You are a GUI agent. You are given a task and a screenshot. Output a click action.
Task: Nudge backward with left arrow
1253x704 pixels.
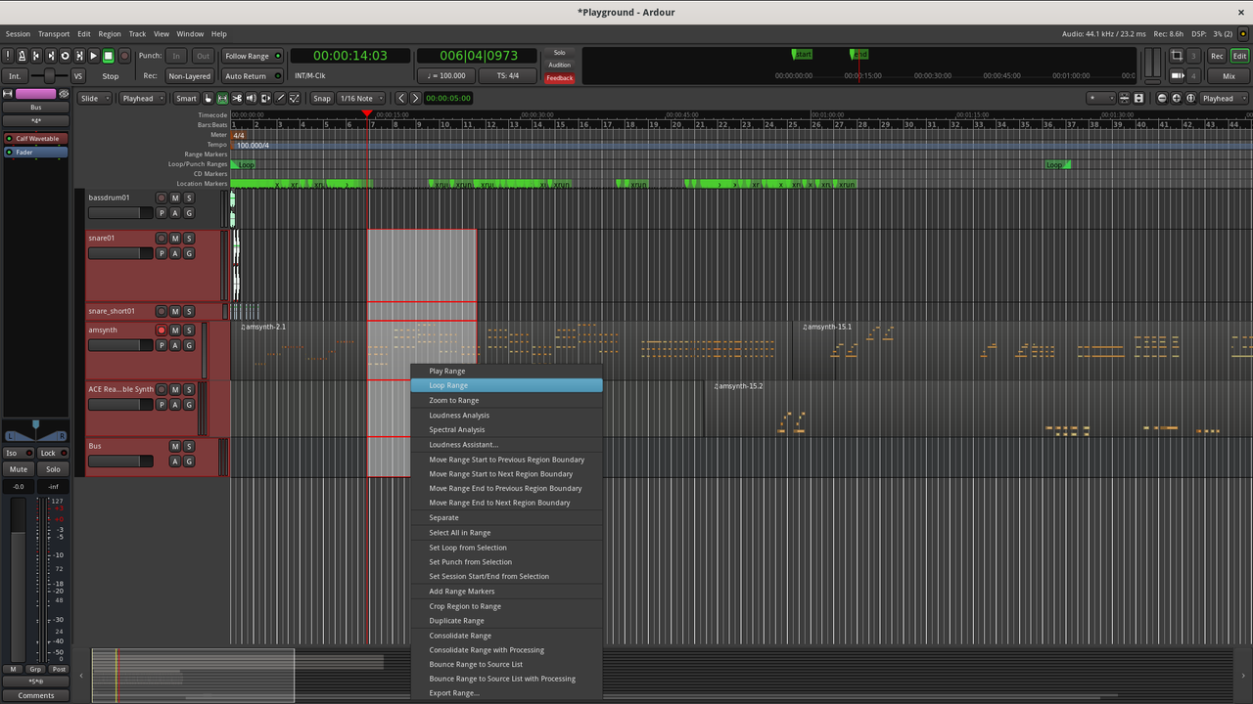[401, 98]
